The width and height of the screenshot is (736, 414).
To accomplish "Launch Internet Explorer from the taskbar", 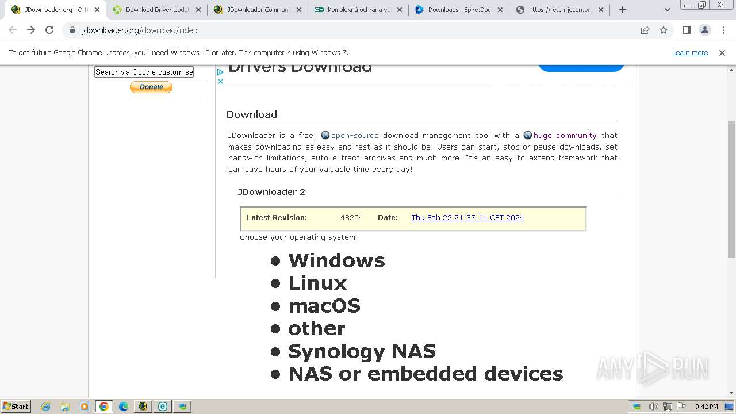I will [x=46, y=407].
